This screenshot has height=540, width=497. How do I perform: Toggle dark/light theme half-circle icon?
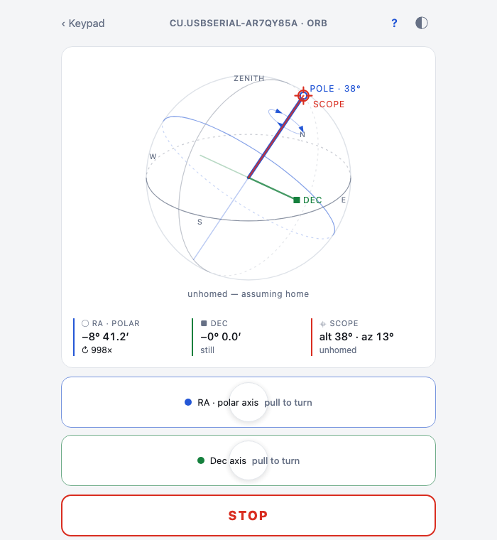click(421, 23)
